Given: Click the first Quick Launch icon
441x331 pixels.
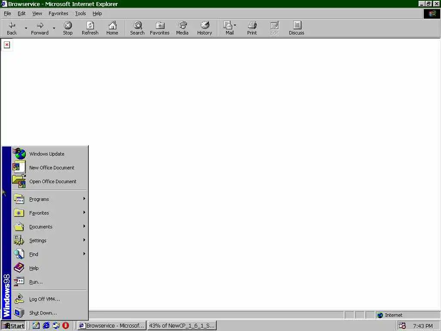Looking at the screenshot, I should click(x=36, y=326).
